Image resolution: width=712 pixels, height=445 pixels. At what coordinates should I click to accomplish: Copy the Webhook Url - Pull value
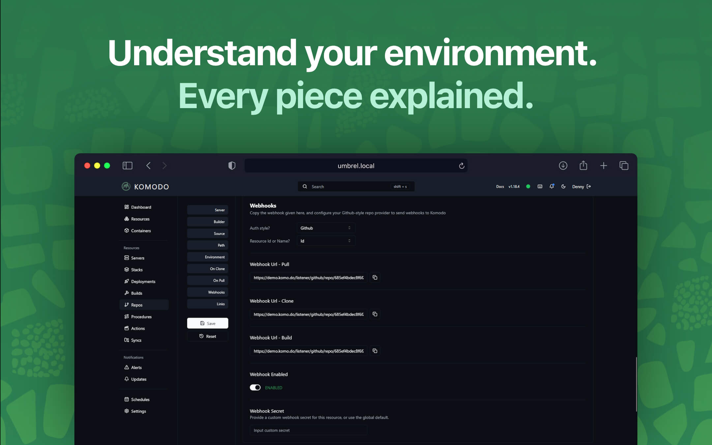(x=375, y=277)
